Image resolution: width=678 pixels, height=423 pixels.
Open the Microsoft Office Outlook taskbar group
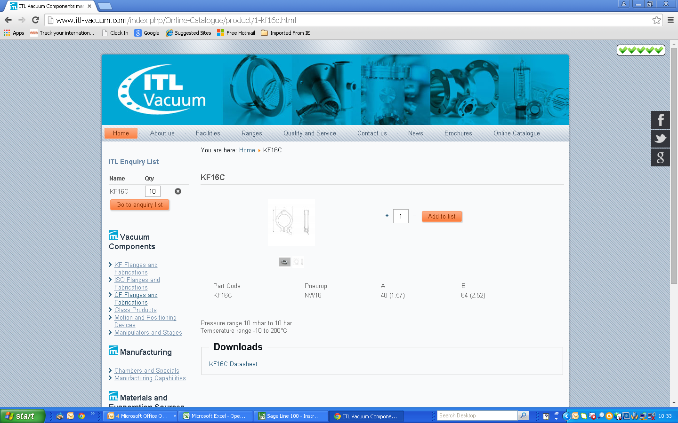coord(141,416)
